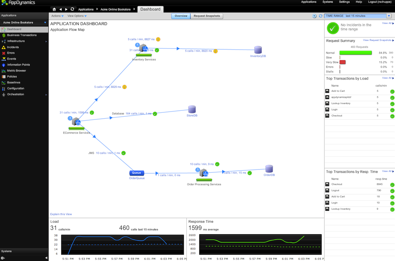Open the Settings menu in top bar

coord(344,2)
